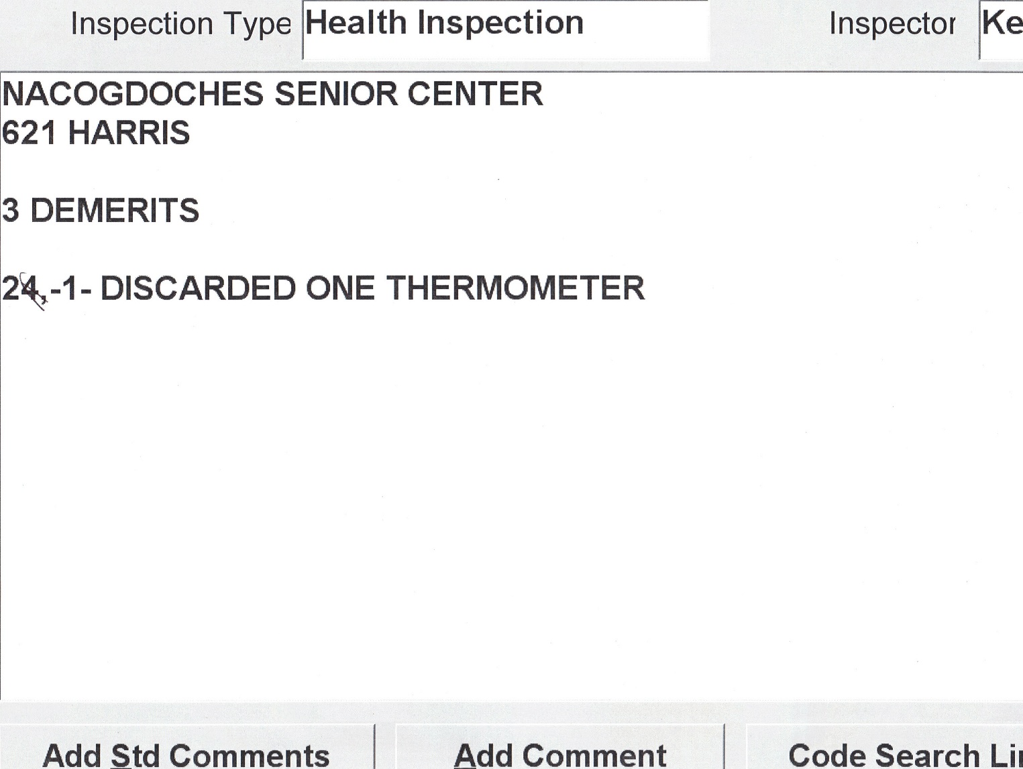Click the word DISCARDED in the comments
Image resolution: width=1023 pixels, height=769 pixels.
[x=198, y=289]
